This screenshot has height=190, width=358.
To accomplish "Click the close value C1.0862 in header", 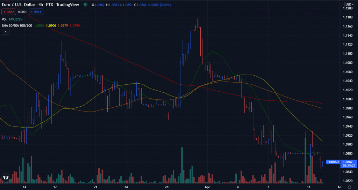I will 141,5.
